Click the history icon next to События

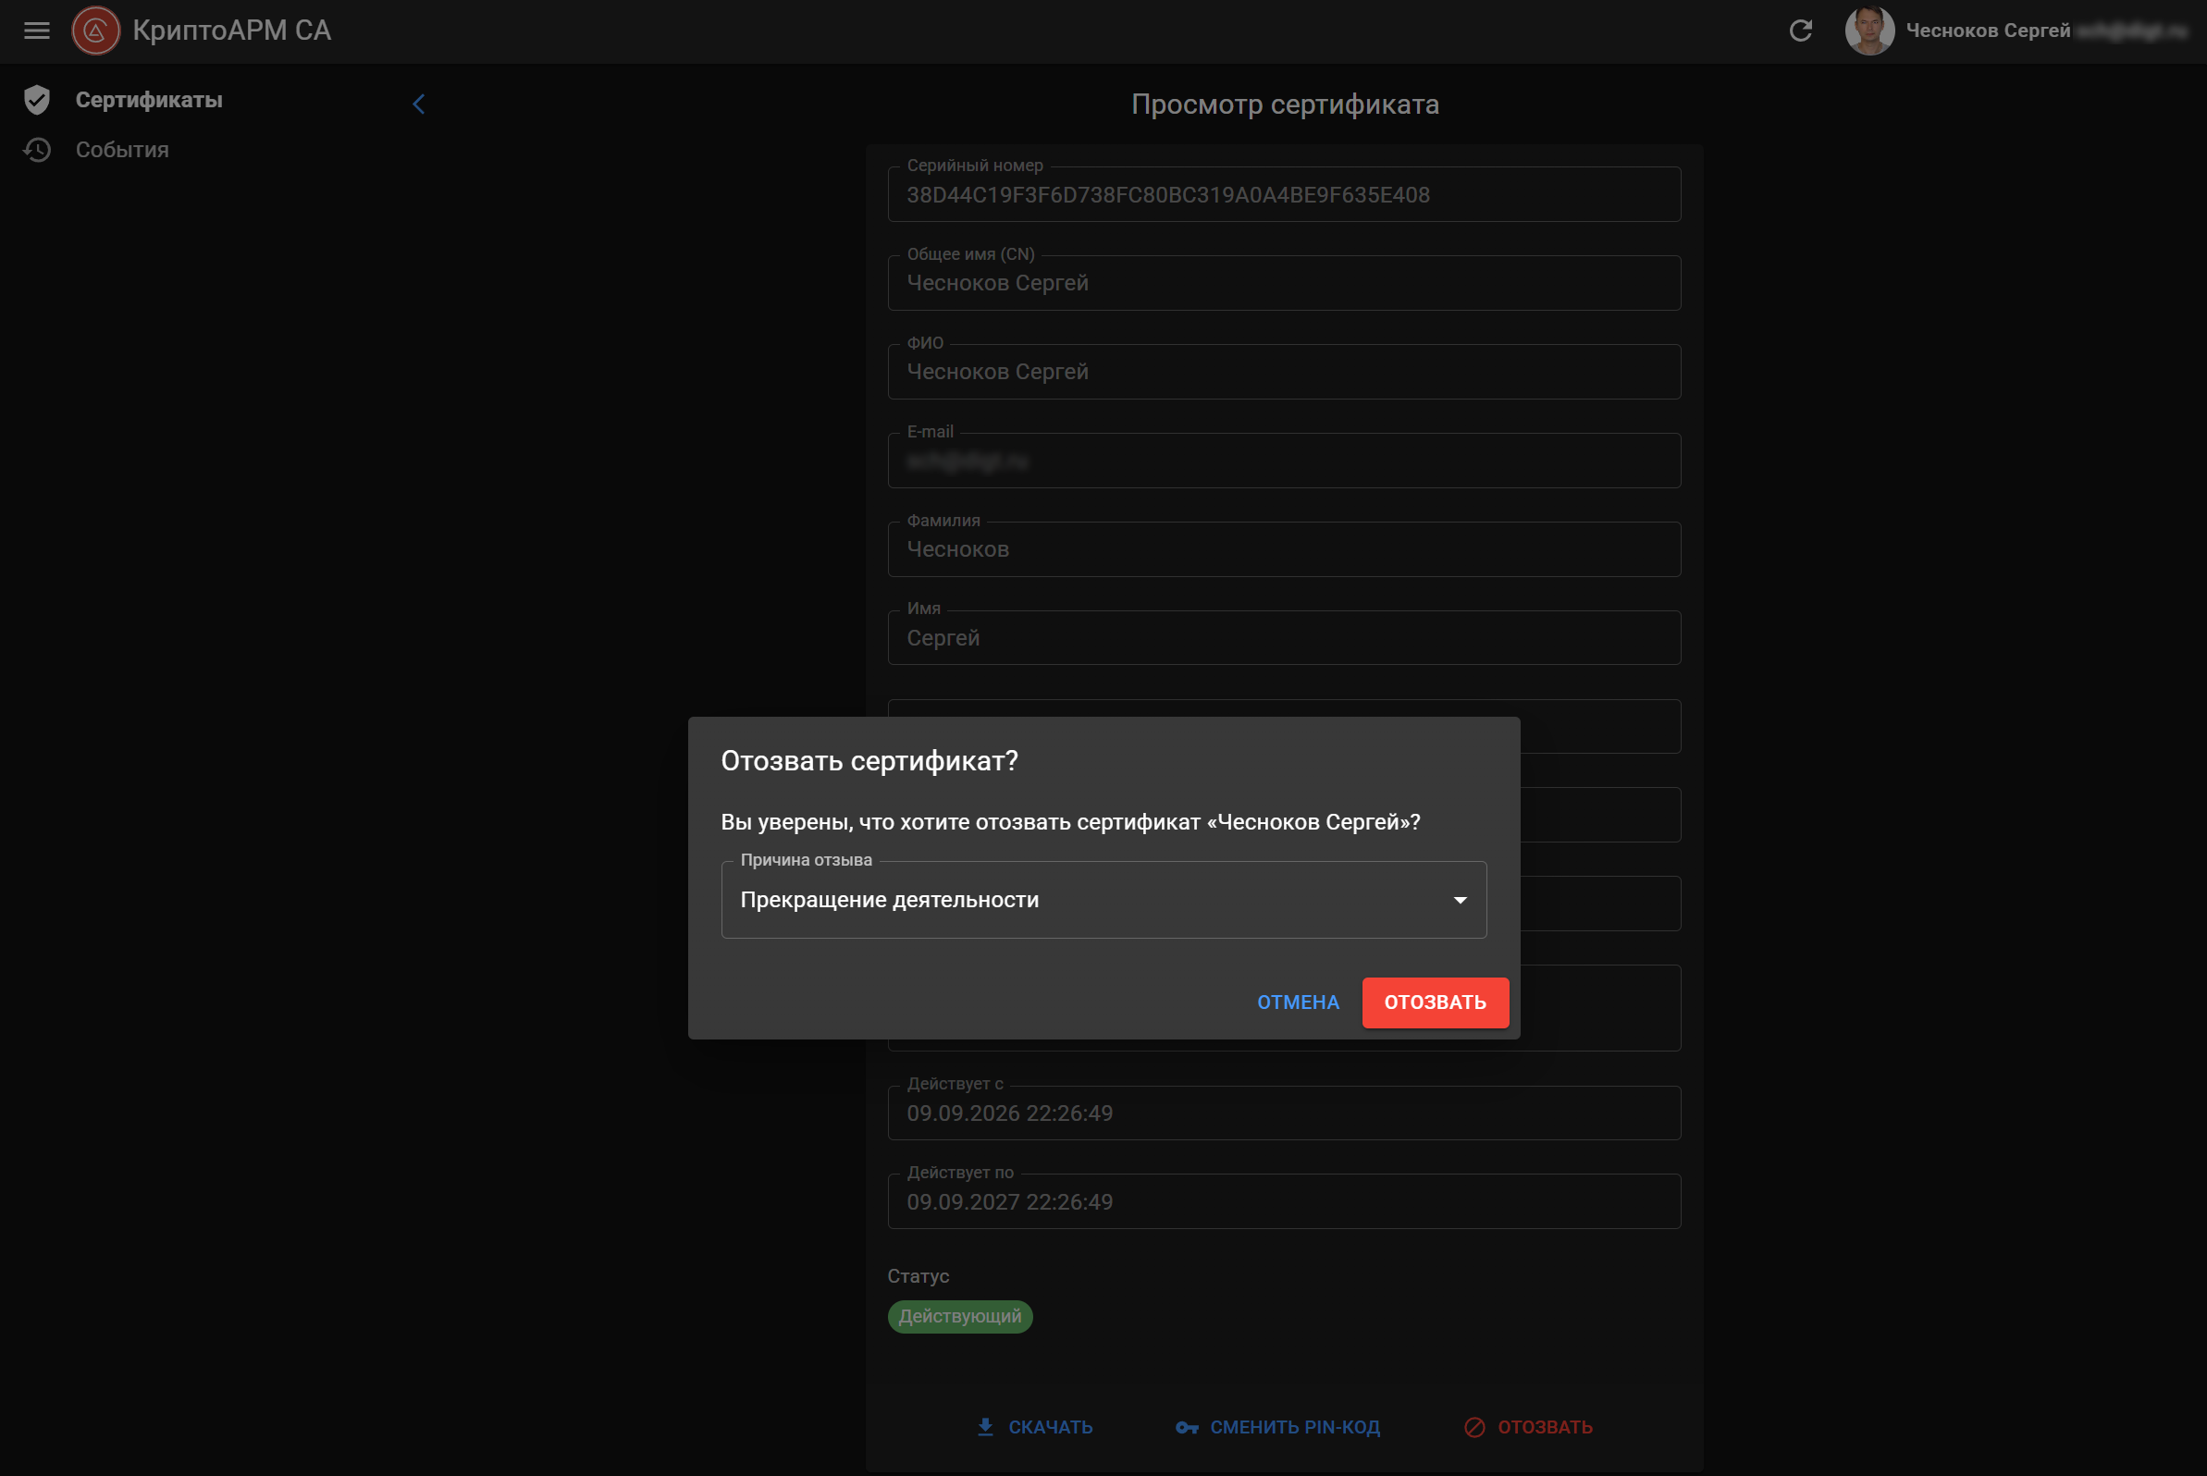[37, 150]
